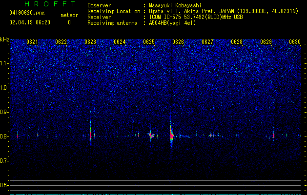Click the 0.8 kHz axis label
Image resolution: width=307 pixels, height=195 pixels.
(x=4, y=136)
